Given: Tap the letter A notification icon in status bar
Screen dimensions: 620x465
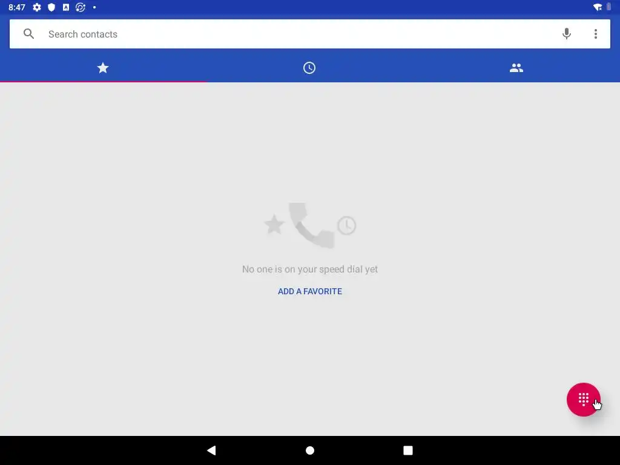Looking at the screenshot, I should [66, 7].
